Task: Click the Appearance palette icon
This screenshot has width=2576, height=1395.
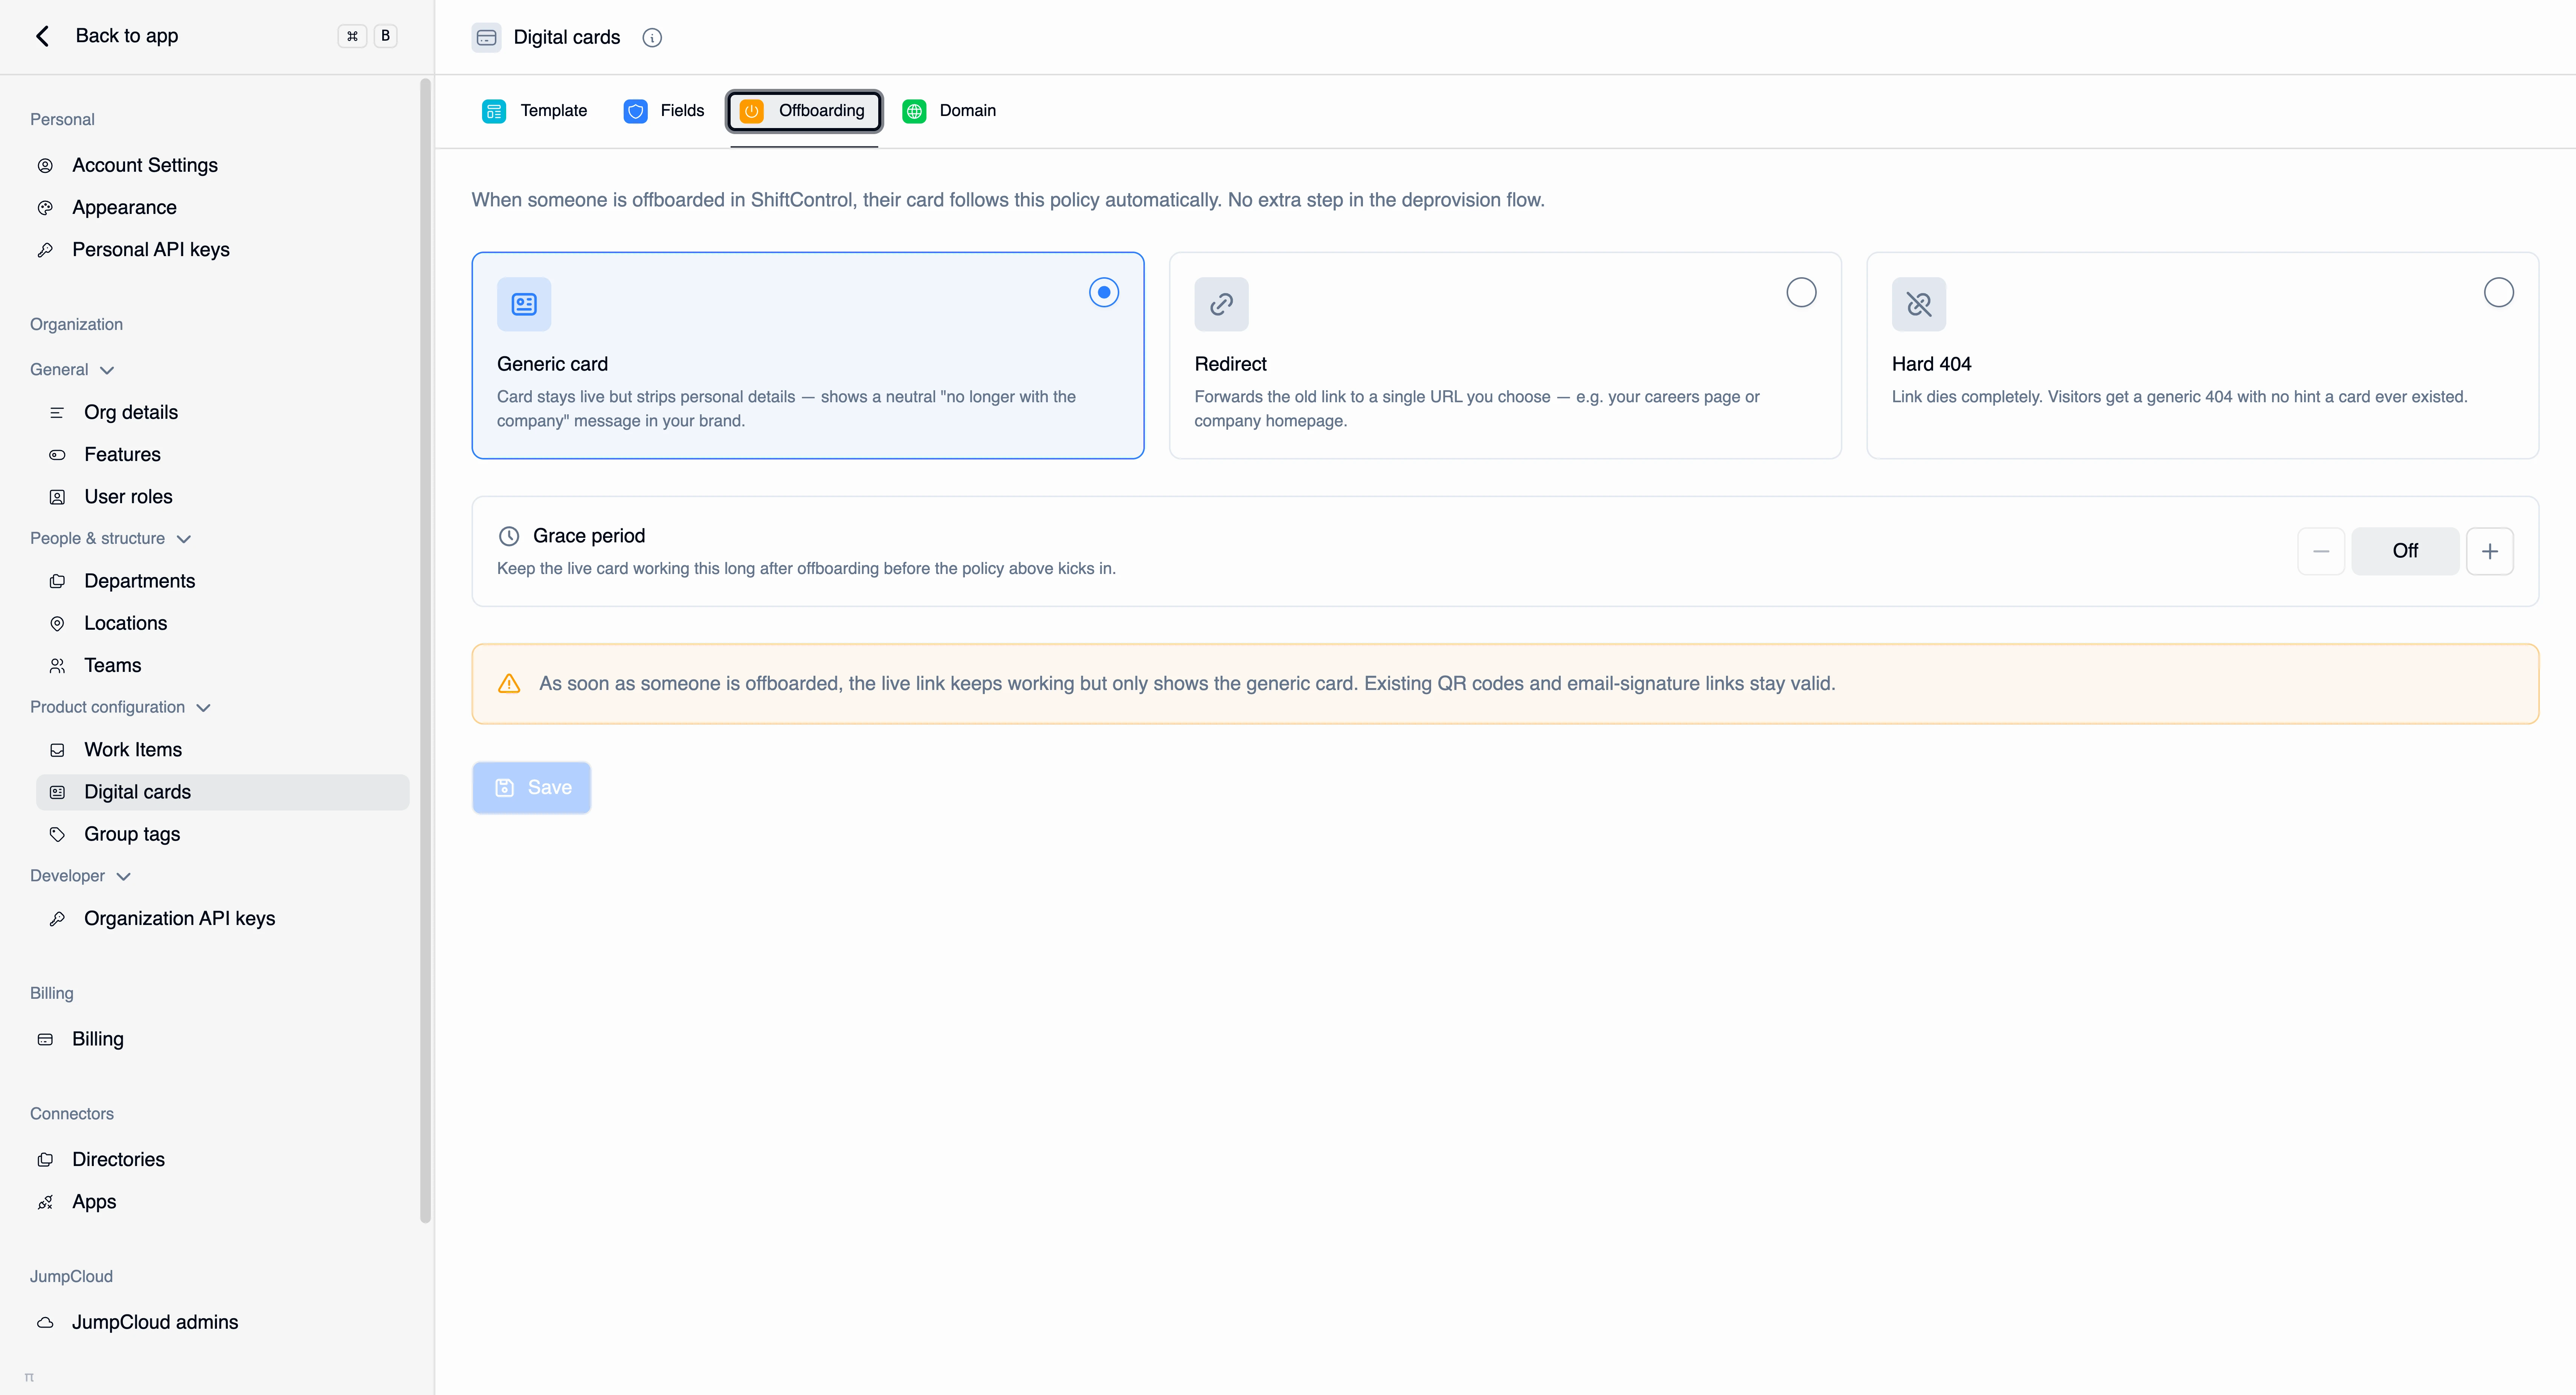Action: pos(45,208)
